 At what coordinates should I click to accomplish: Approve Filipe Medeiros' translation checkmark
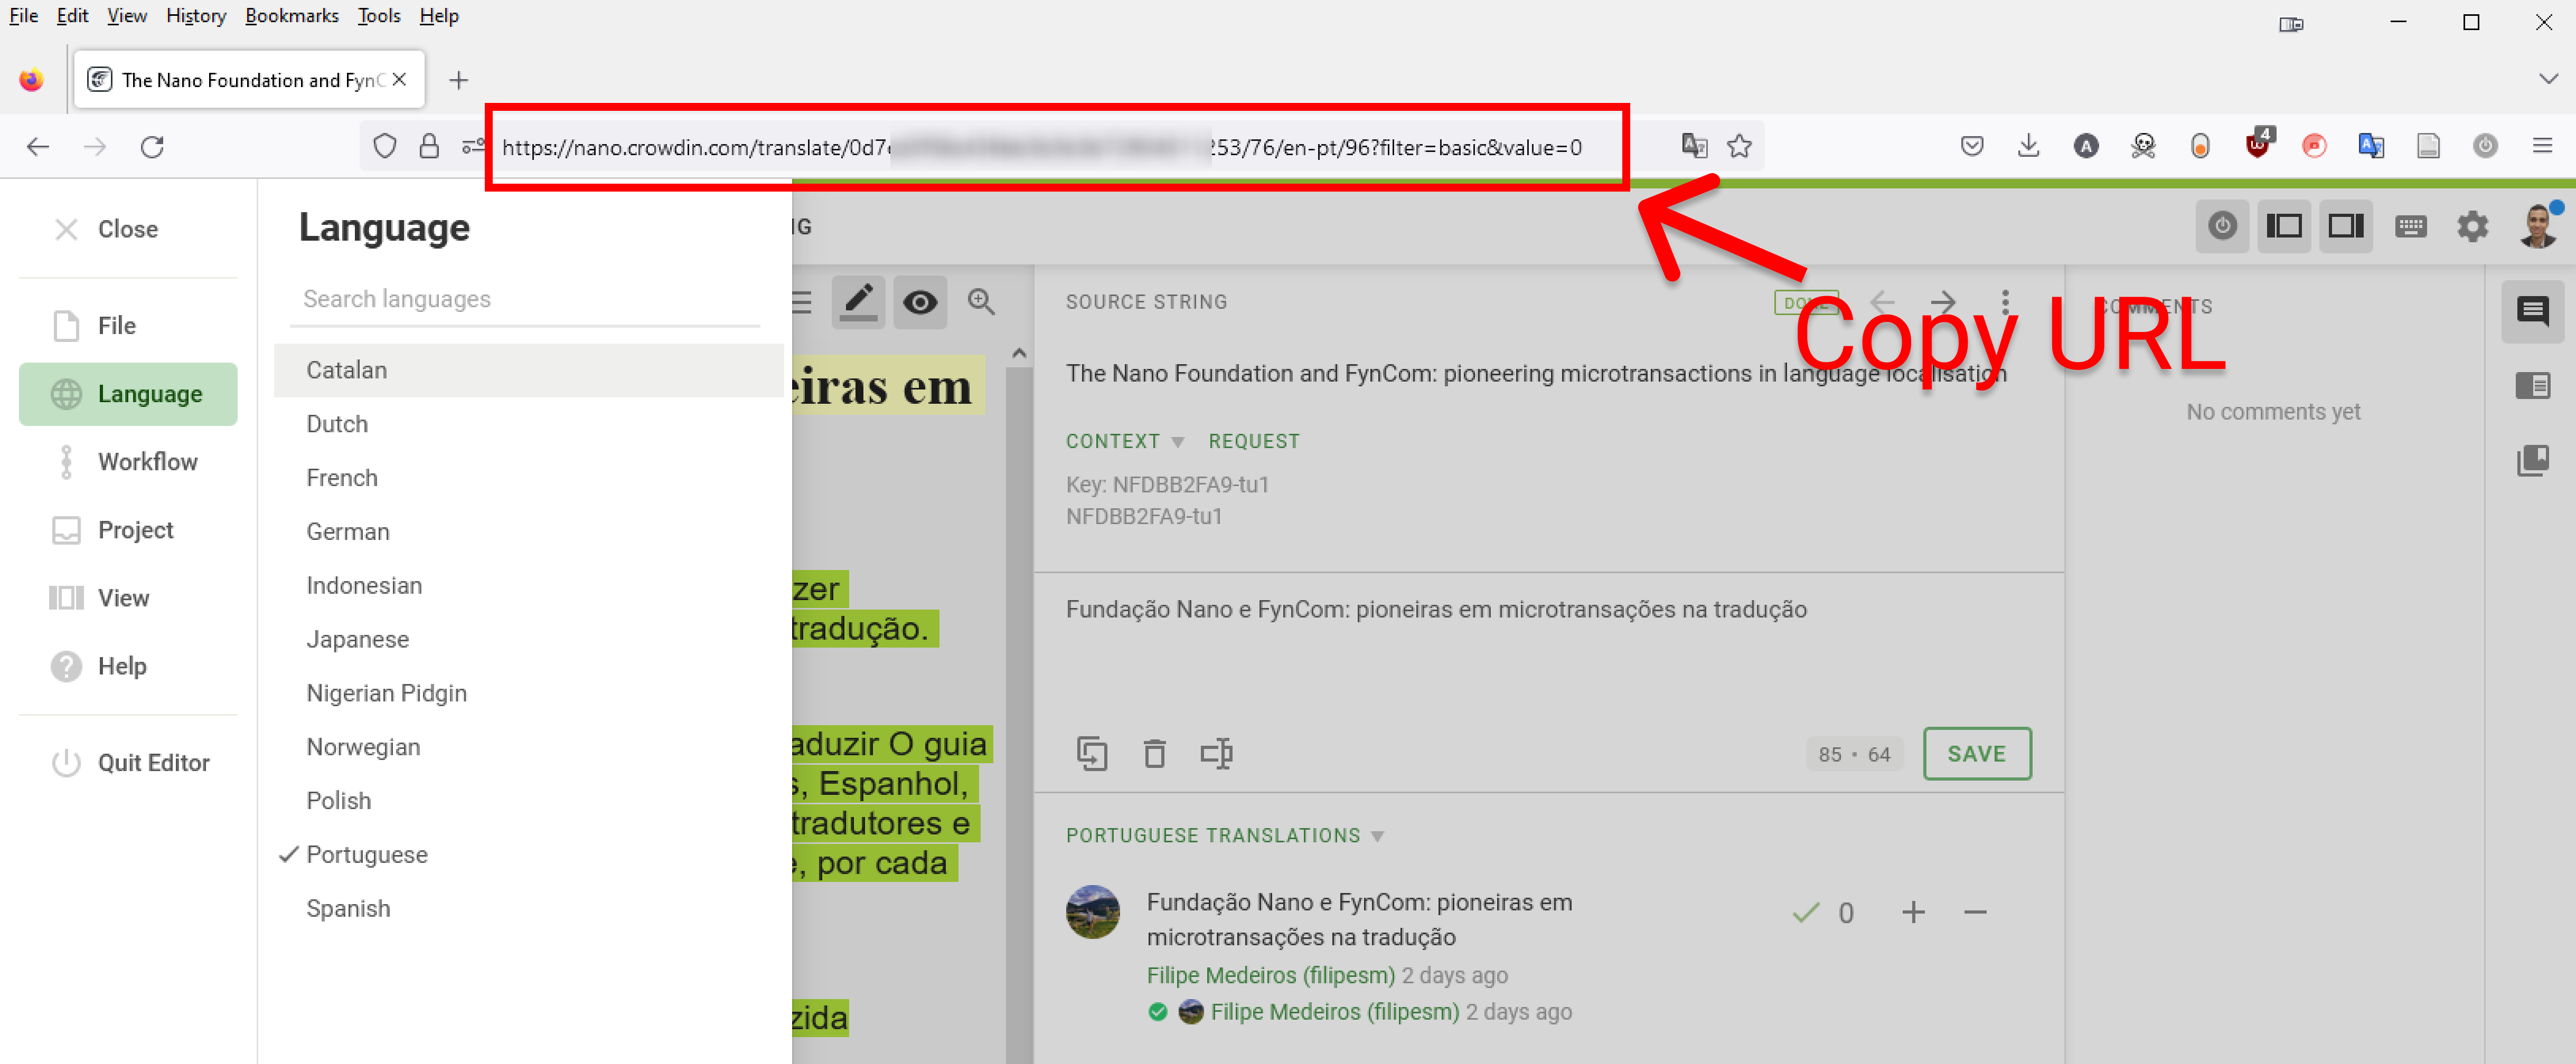point(1805,912)
